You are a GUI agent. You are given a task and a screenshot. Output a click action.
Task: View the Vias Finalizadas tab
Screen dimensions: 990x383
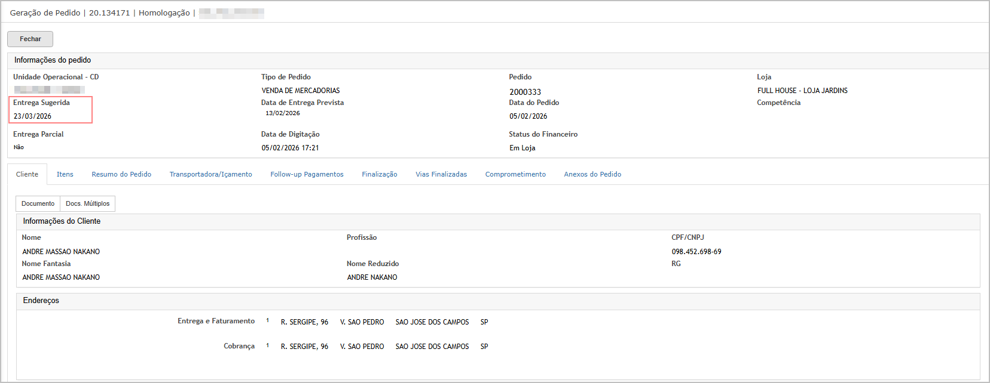click(441, 174)
